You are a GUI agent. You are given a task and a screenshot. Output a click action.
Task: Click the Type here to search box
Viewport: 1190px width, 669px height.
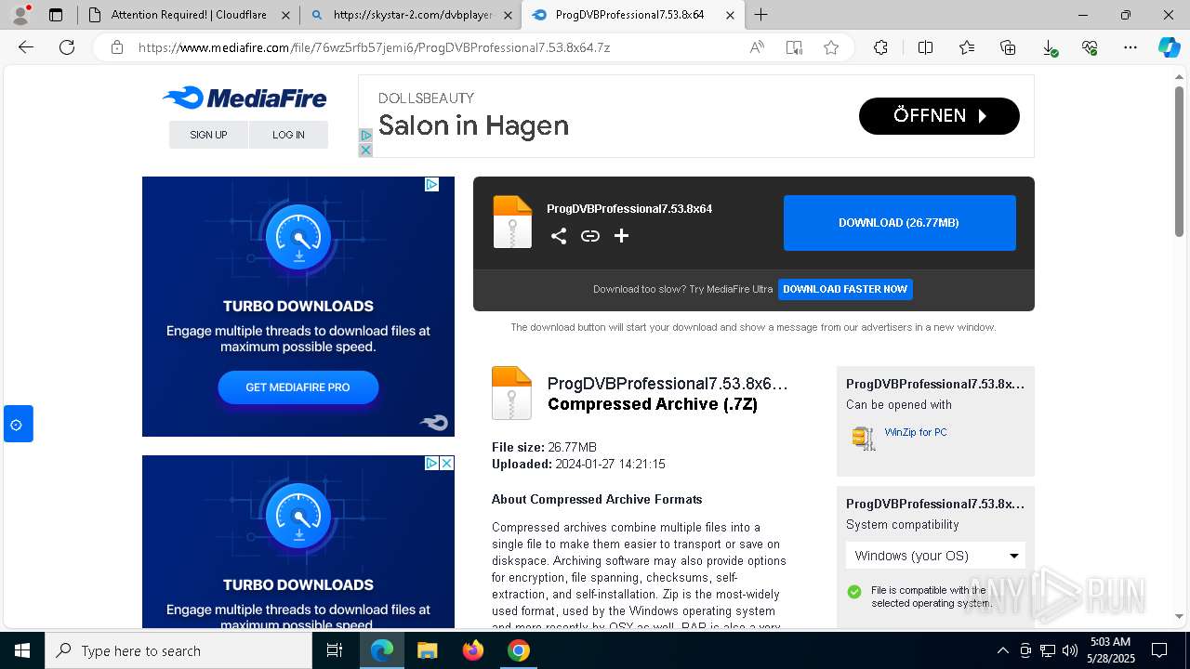[178, 650]
